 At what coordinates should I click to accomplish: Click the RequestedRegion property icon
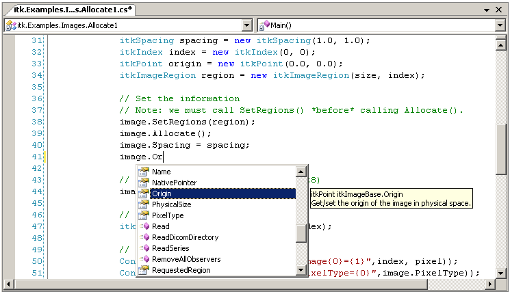pos(144,270)
